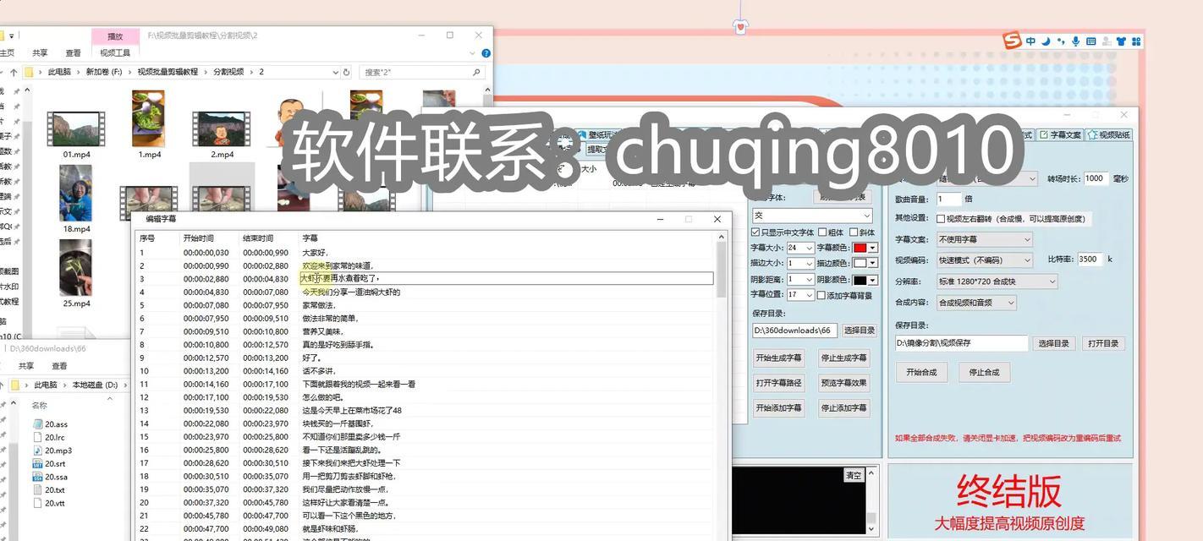The height and width of the screenshot is (541, 1203).
Task: Open 描边大小 dropdown
Action: pyautogui.click(x=800, y=263)
